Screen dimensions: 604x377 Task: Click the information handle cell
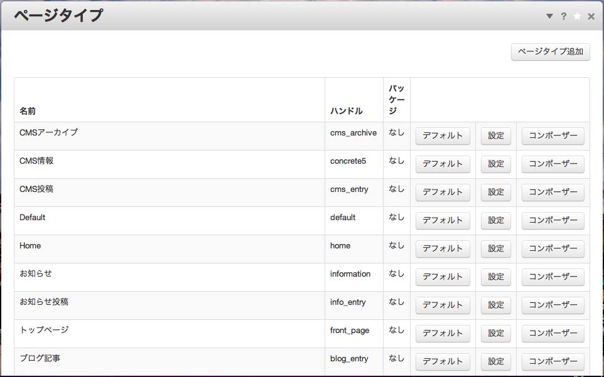coord(354,277)
